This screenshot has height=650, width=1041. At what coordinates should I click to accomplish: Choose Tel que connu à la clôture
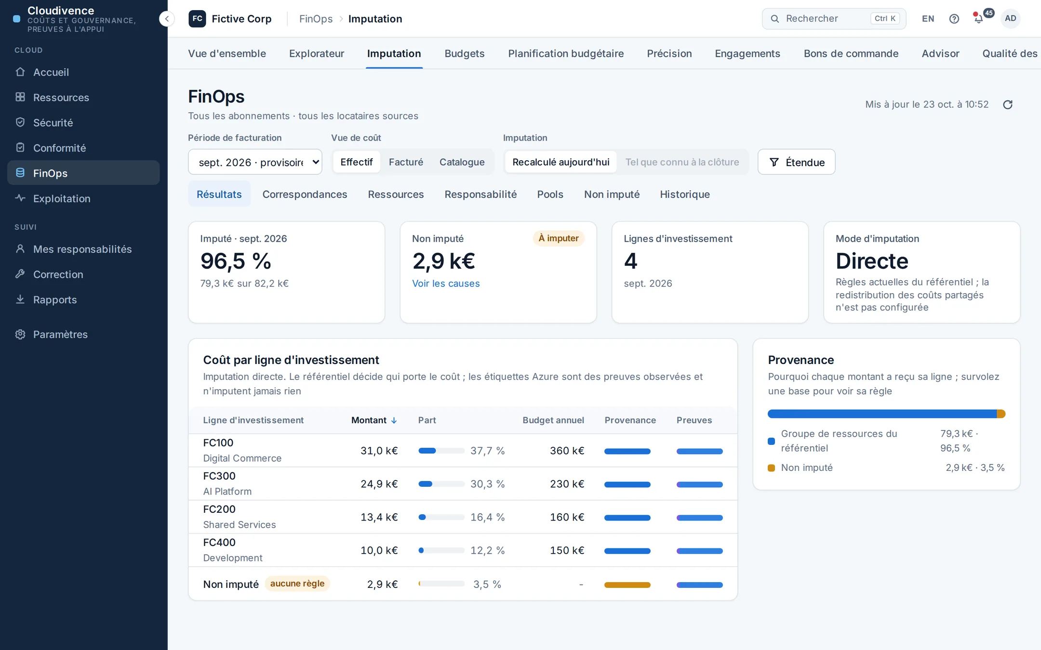[x=682, y=162]
